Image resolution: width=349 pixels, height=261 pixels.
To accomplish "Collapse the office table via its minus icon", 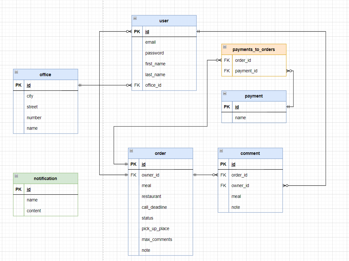I will point(16,72).
